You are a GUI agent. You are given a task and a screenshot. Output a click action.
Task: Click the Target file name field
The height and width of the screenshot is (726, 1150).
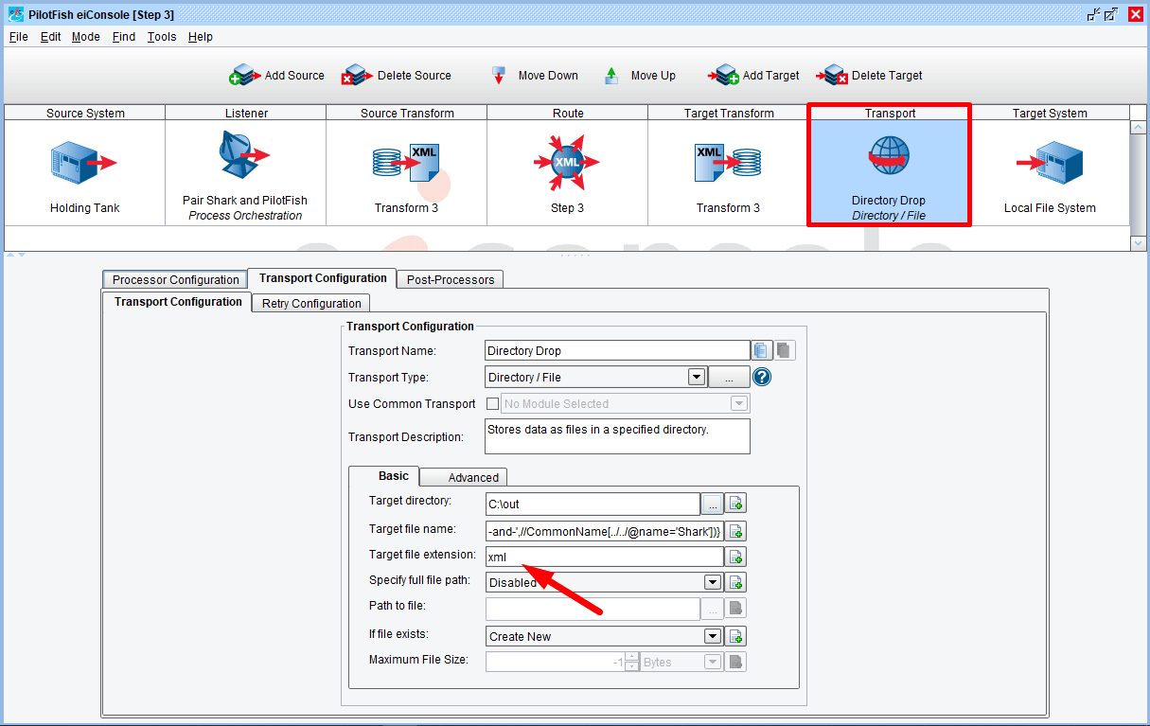click(605, 531)
